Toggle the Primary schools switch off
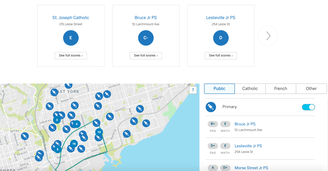This screenshot has height=171, width=328. [x=308, y=107]
